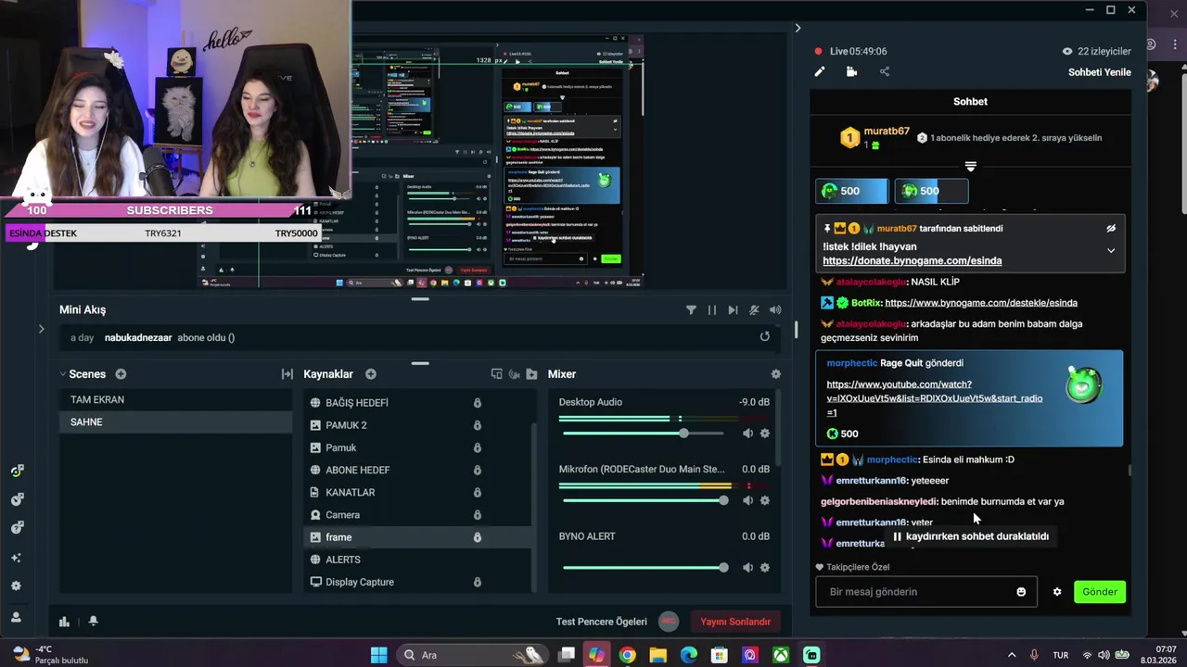The width and height of the screenshot is (1187, 667).
Task: Collapse the Scenes list chevron
Action: point(63,374)
